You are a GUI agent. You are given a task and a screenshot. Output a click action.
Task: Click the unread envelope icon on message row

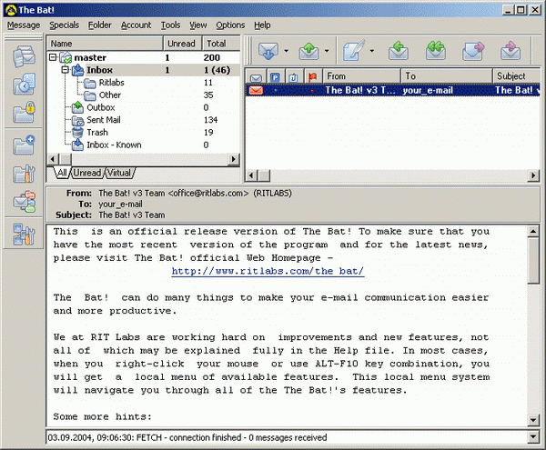(x=256, y=90)
